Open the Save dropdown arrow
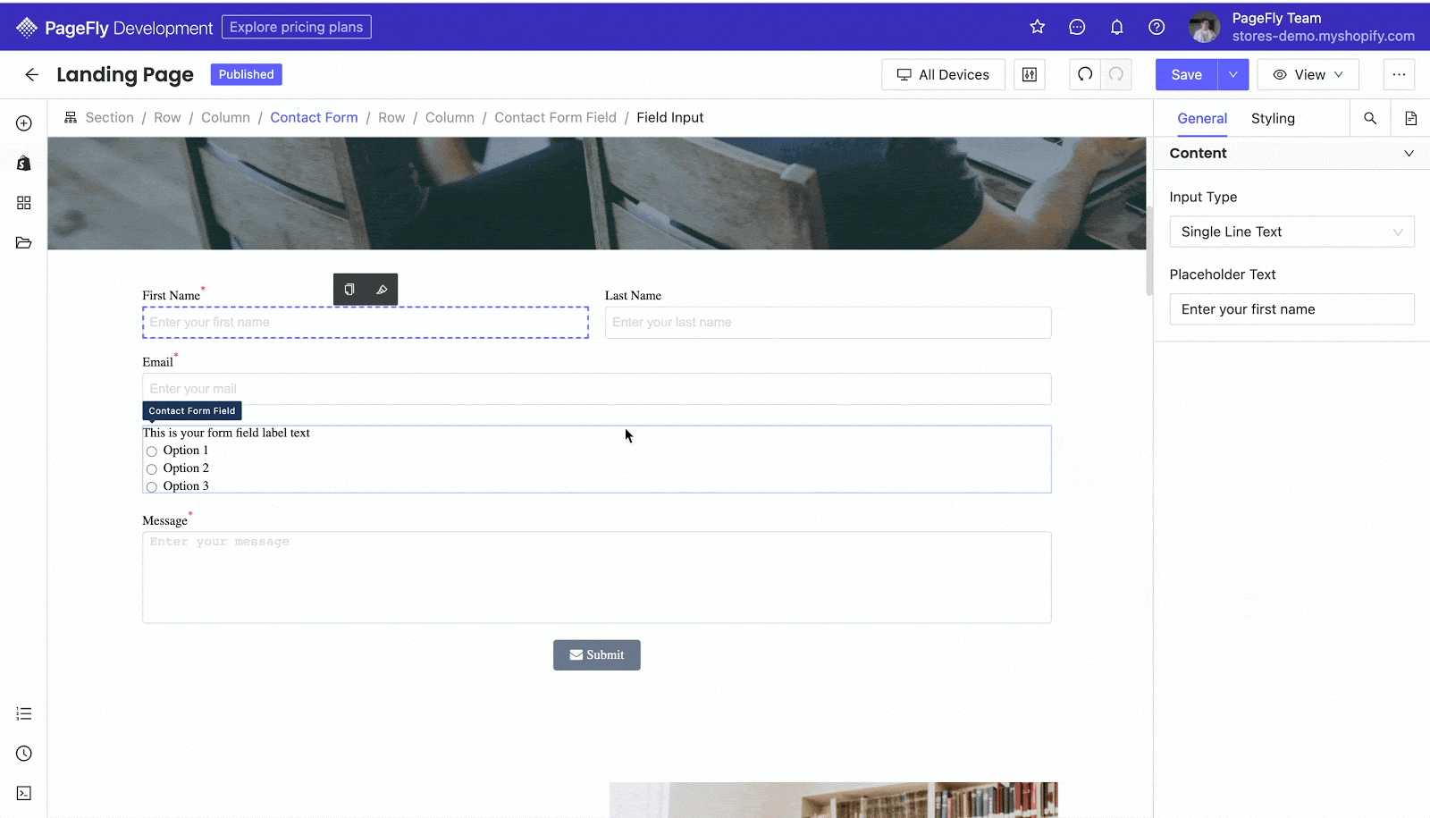 click(1233, 75)
